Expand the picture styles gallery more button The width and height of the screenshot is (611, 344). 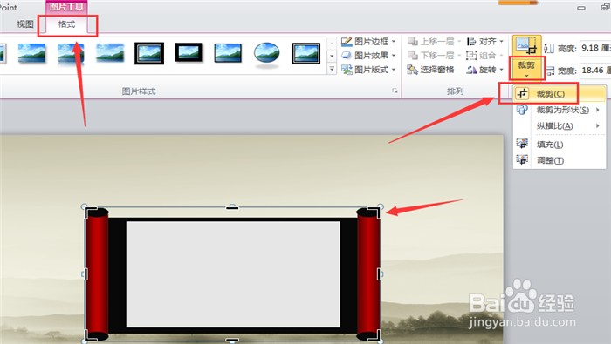click(332, 69)
